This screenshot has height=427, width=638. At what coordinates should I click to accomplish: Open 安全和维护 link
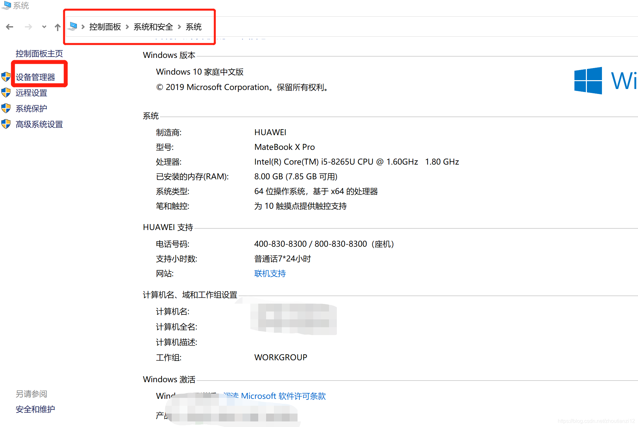coord(35,409)
